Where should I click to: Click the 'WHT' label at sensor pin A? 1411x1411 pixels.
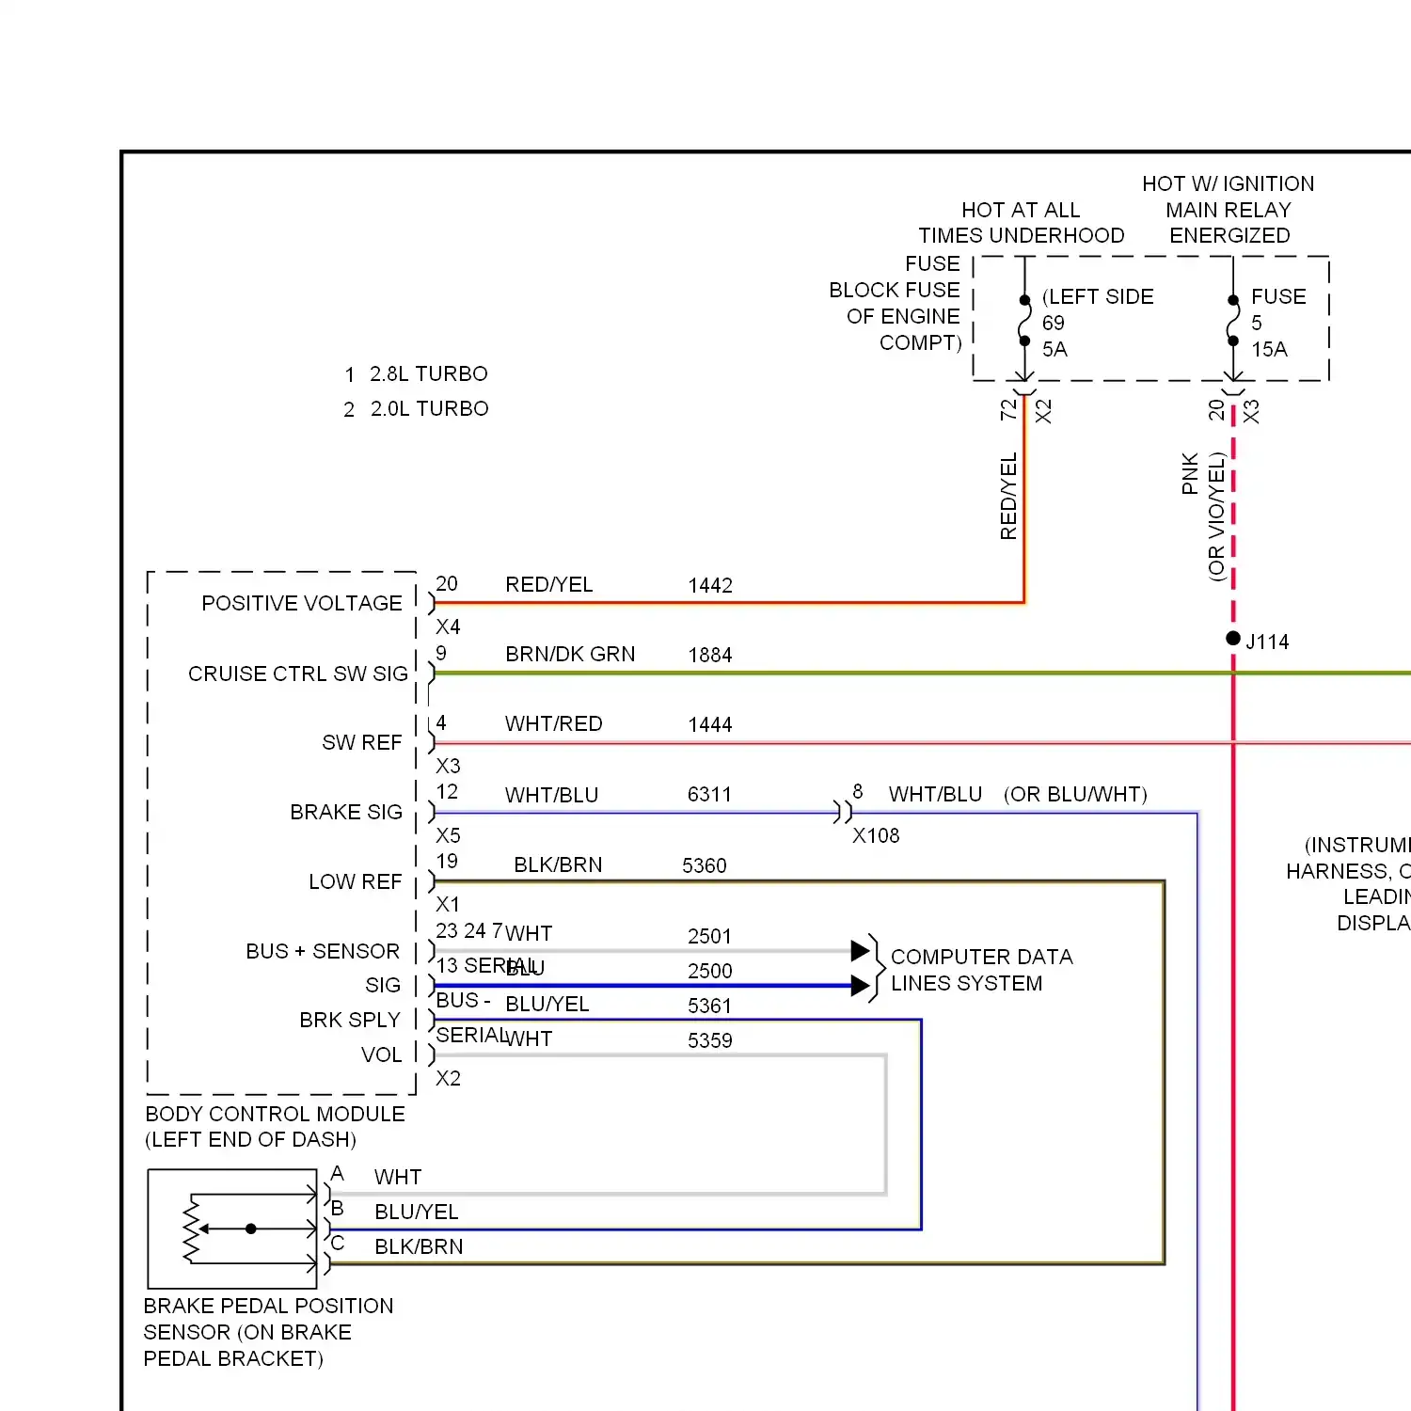398,1177
